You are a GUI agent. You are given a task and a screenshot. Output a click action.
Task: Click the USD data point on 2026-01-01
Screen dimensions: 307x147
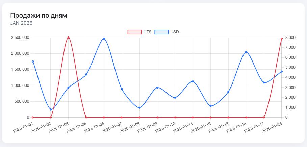(x=33, y=62)
